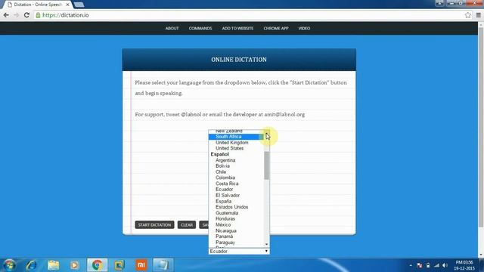Open the ABOUT navigation link
Screen dimensions: 484x272
click(x=172, y=29)
